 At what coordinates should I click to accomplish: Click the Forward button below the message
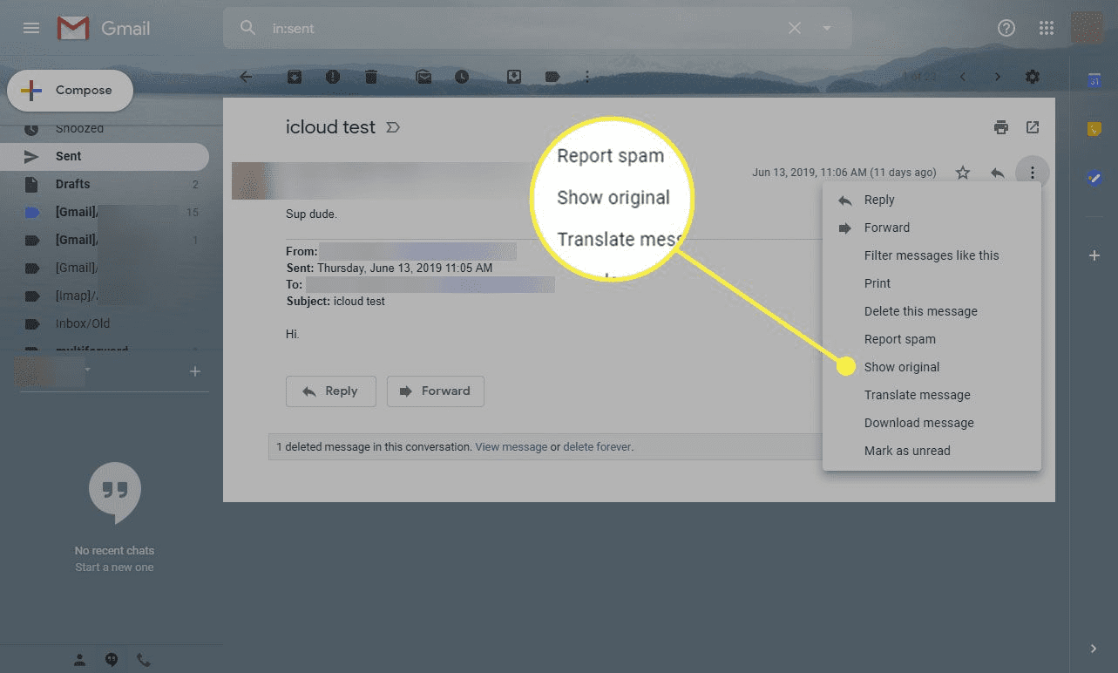tap(435, 391)
